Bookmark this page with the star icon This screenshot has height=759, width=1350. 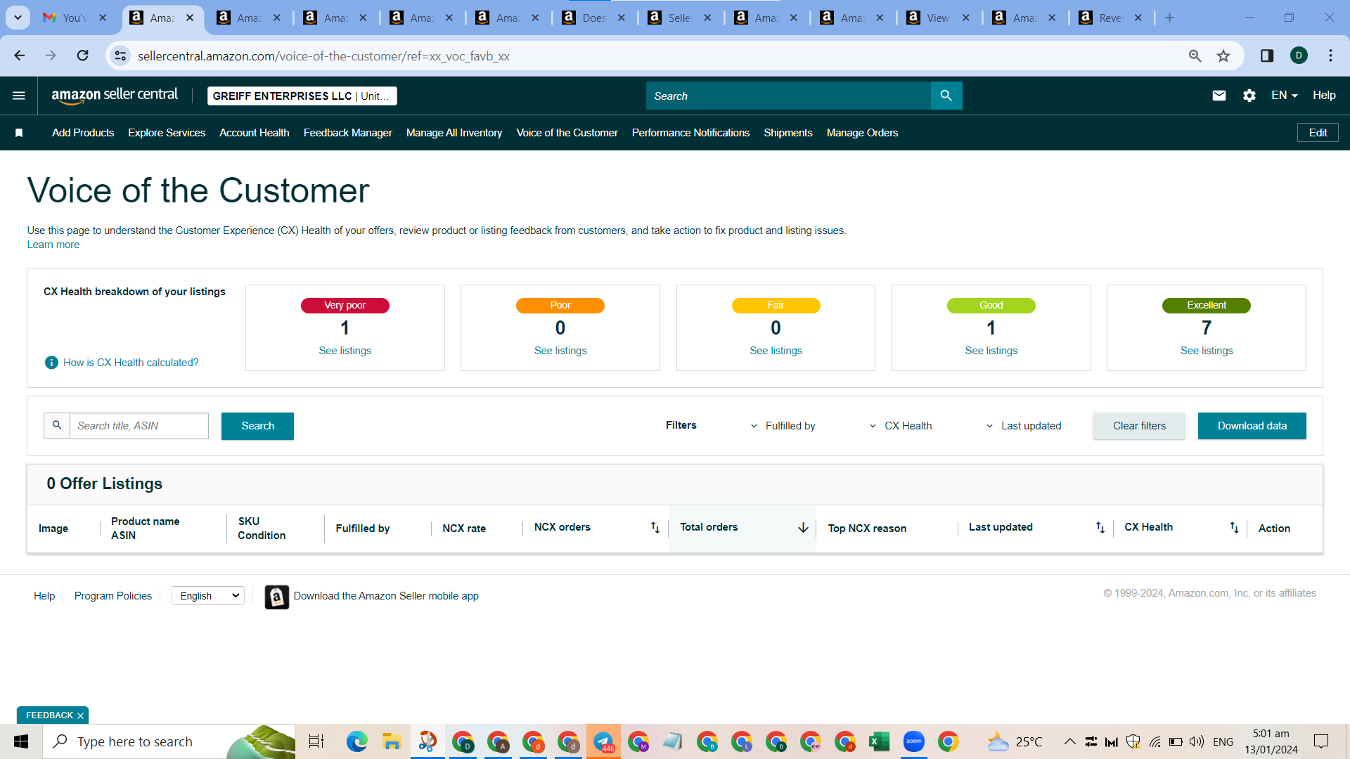pos(1223,56)
